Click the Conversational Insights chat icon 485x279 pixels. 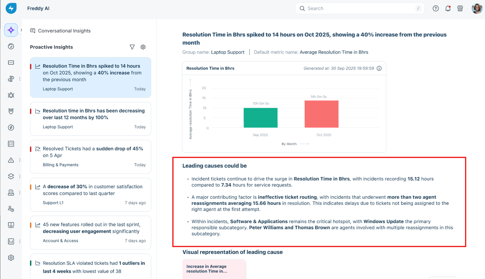33,31
